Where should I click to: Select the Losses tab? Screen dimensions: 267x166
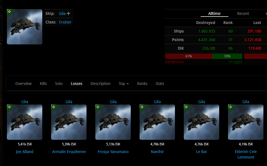(x=77, y=84)
